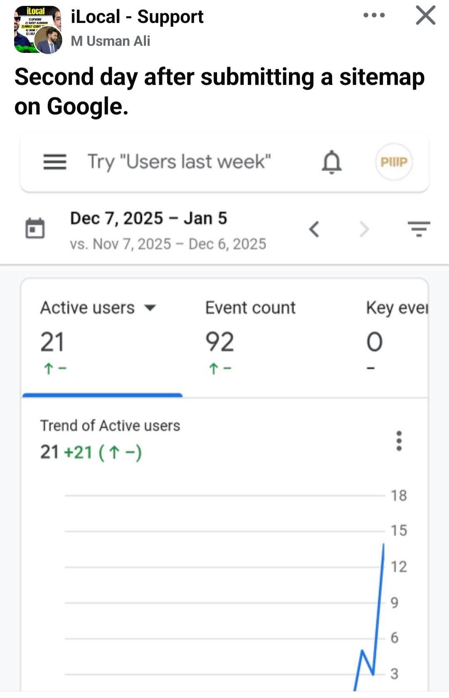Viewport: 449px width, 698px height.
Task: Tap the Key events value 0
Action: (375, 342)
